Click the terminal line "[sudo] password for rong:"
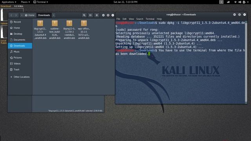The height and width of the screenshot is (141, 251). point(137,30)
